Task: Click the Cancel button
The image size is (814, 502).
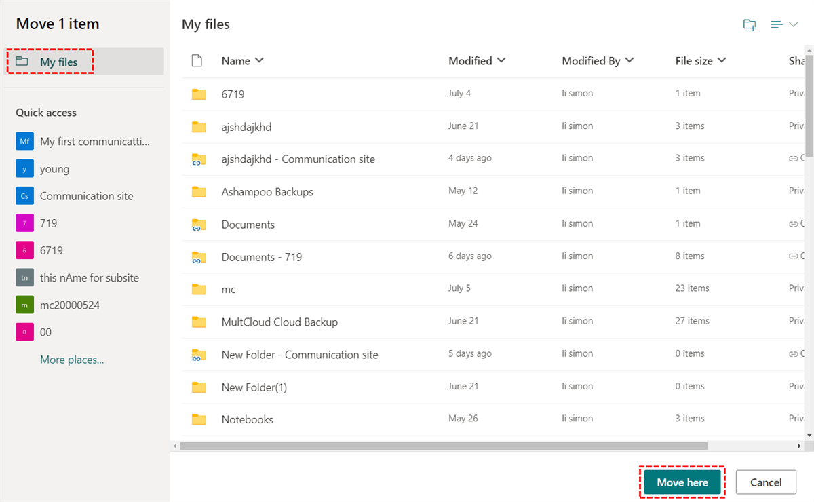Action: 766,482
